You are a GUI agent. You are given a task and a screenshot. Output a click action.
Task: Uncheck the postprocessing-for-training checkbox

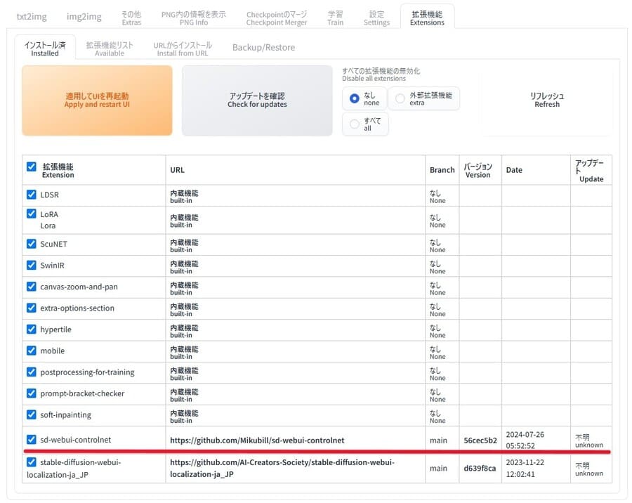[x=32, y=372]
